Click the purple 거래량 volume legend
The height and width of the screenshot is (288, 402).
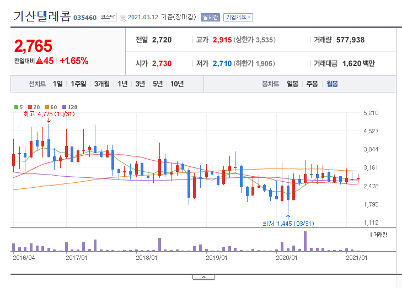[x=379, y=235]
